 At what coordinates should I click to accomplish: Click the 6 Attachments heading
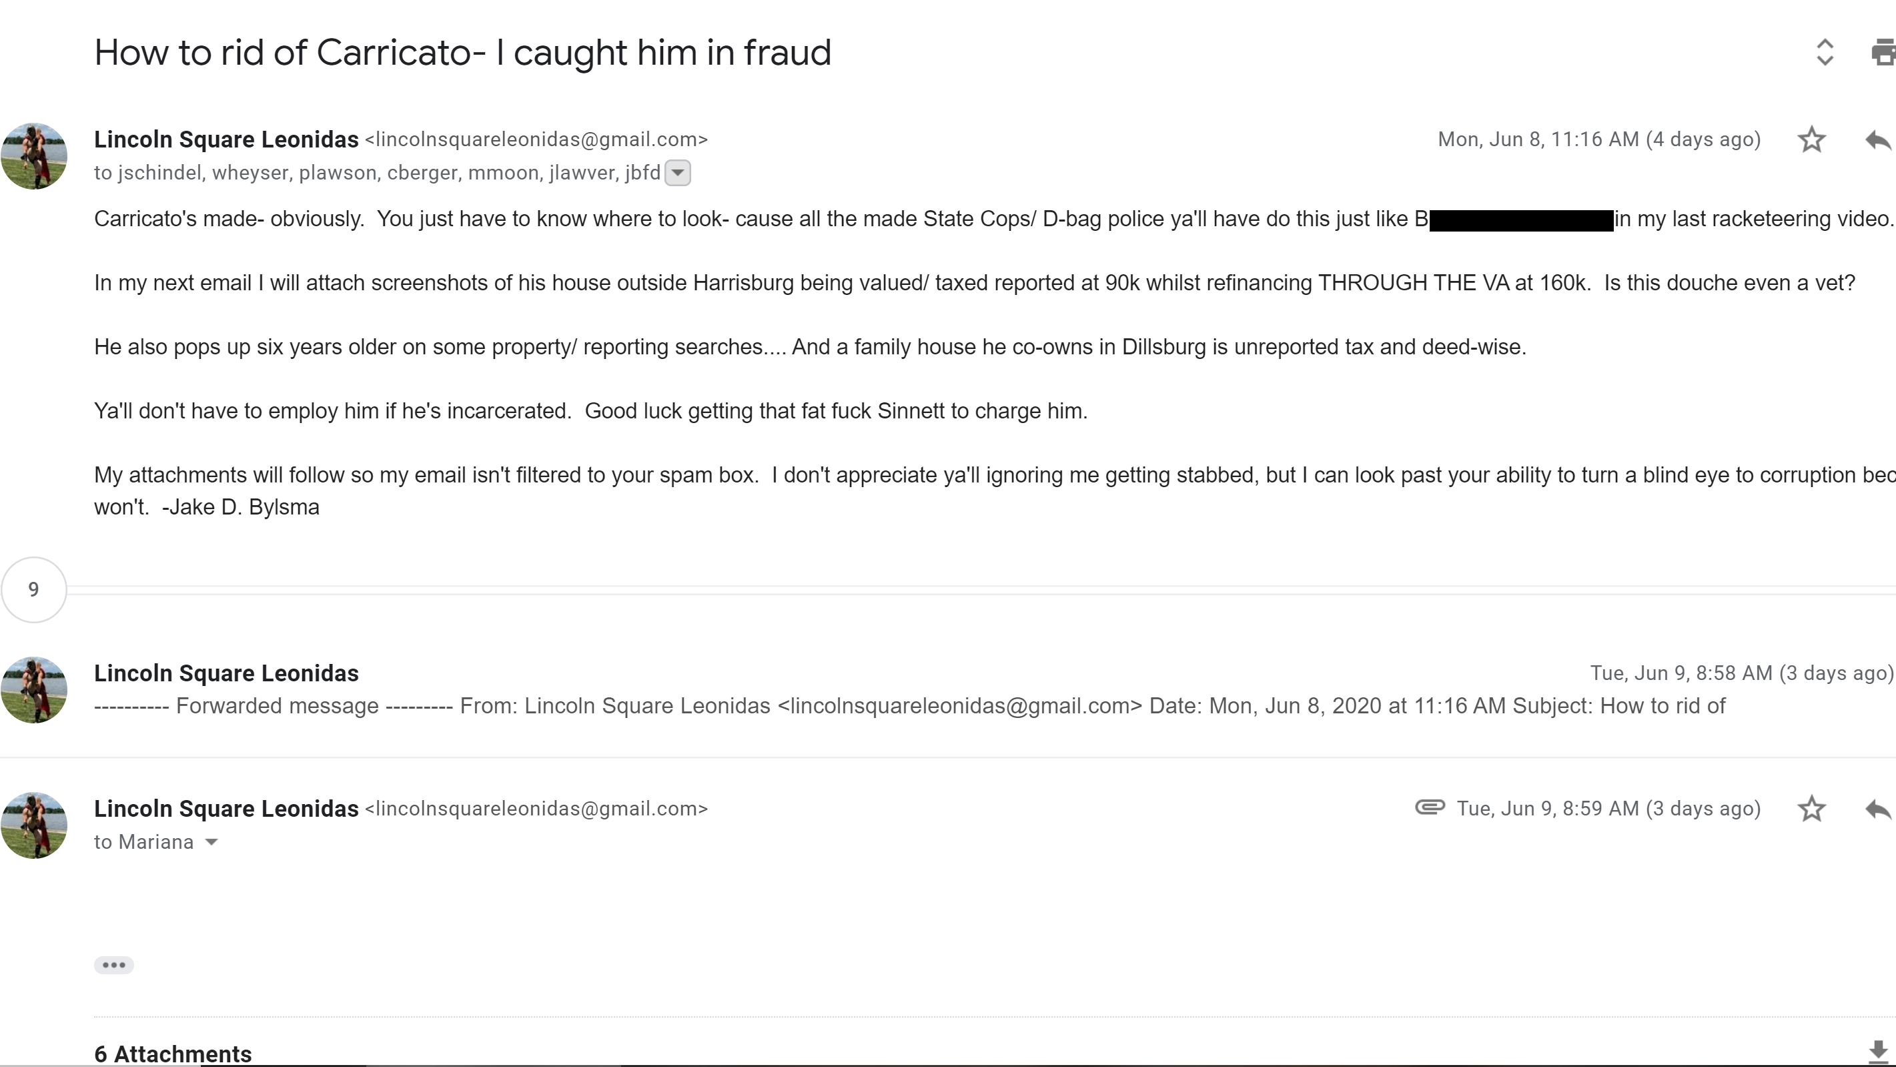click(173, 1053)
